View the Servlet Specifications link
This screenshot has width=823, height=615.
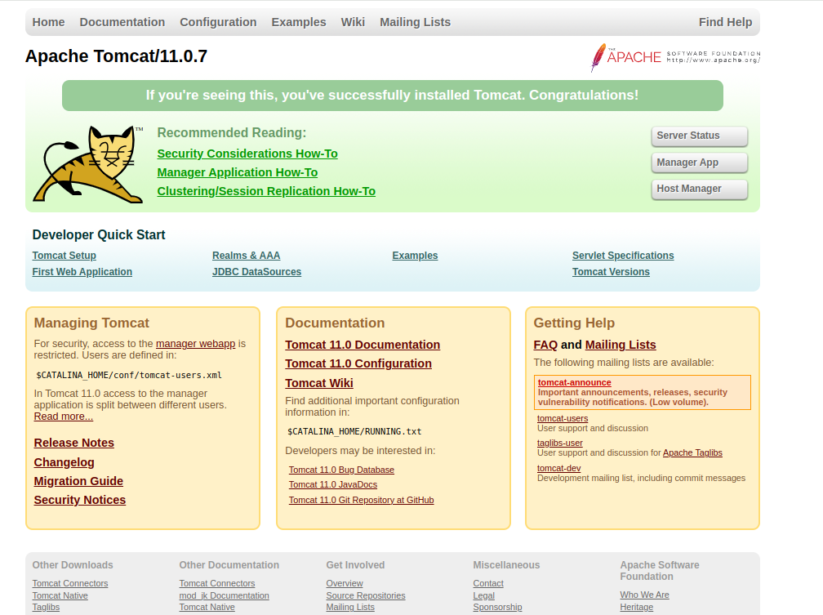[623, 256]
